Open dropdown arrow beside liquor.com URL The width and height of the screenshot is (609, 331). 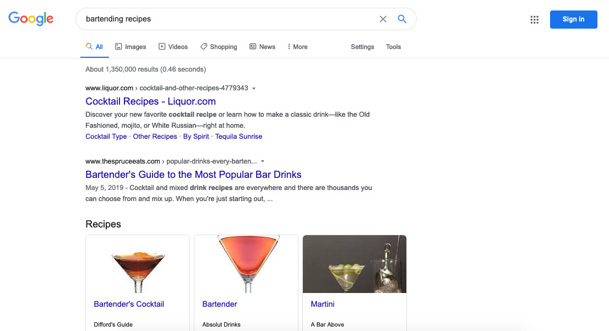click(254, 89)
